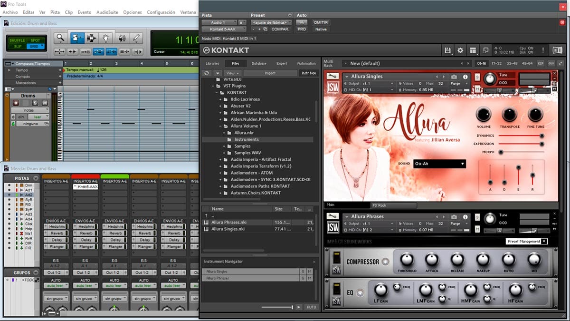Switch to Automation tab in Kontakt
This screenshot has height=321, width=570.
(306, 63)
